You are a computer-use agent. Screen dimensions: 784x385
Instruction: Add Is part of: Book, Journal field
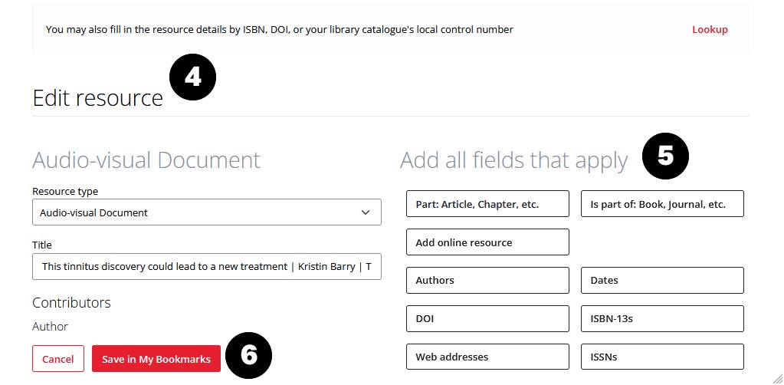point(662,204)
